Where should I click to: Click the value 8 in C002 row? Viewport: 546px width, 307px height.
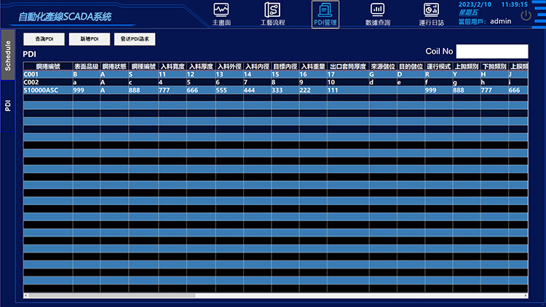tap(285, 82)
